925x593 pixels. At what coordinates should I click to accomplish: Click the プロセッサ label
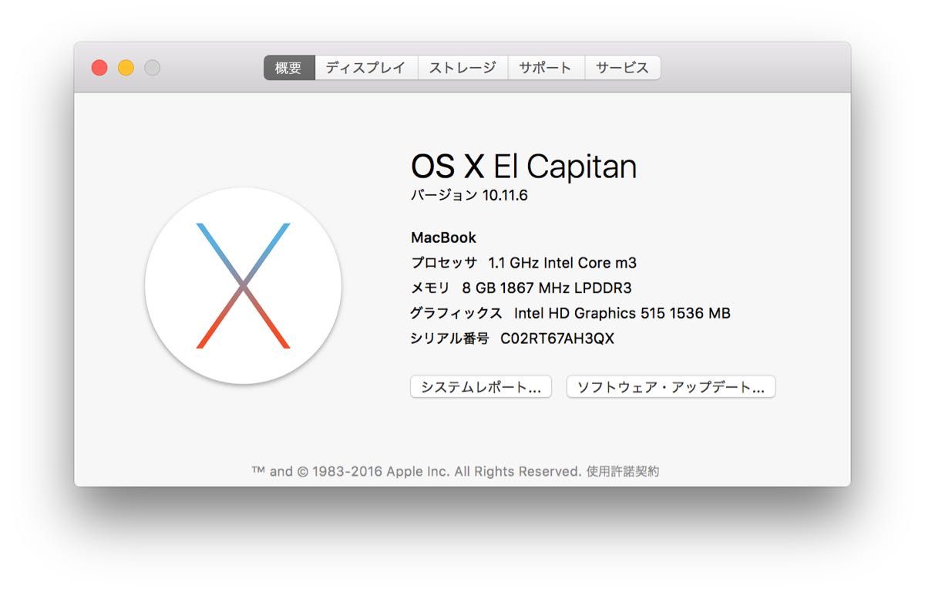444,263
